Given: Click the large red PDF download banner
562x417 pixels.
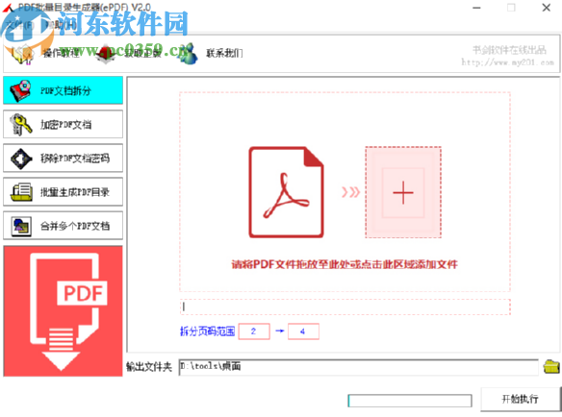Looking at the screenshot, I should tap(64, 311).
